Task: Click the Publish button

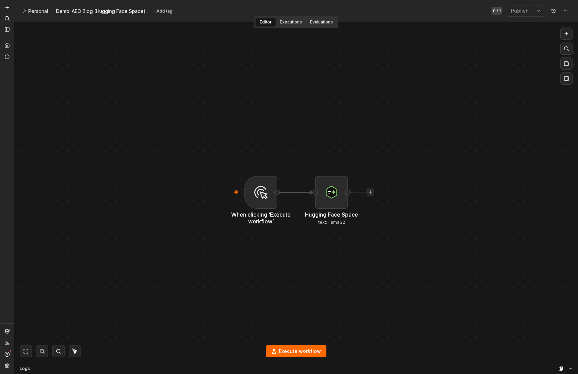Action: tap(520, 11)
